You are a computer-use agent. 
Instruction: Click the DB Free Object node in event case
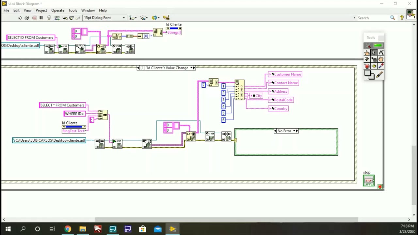pyautogui.click(x=210, y=136)
